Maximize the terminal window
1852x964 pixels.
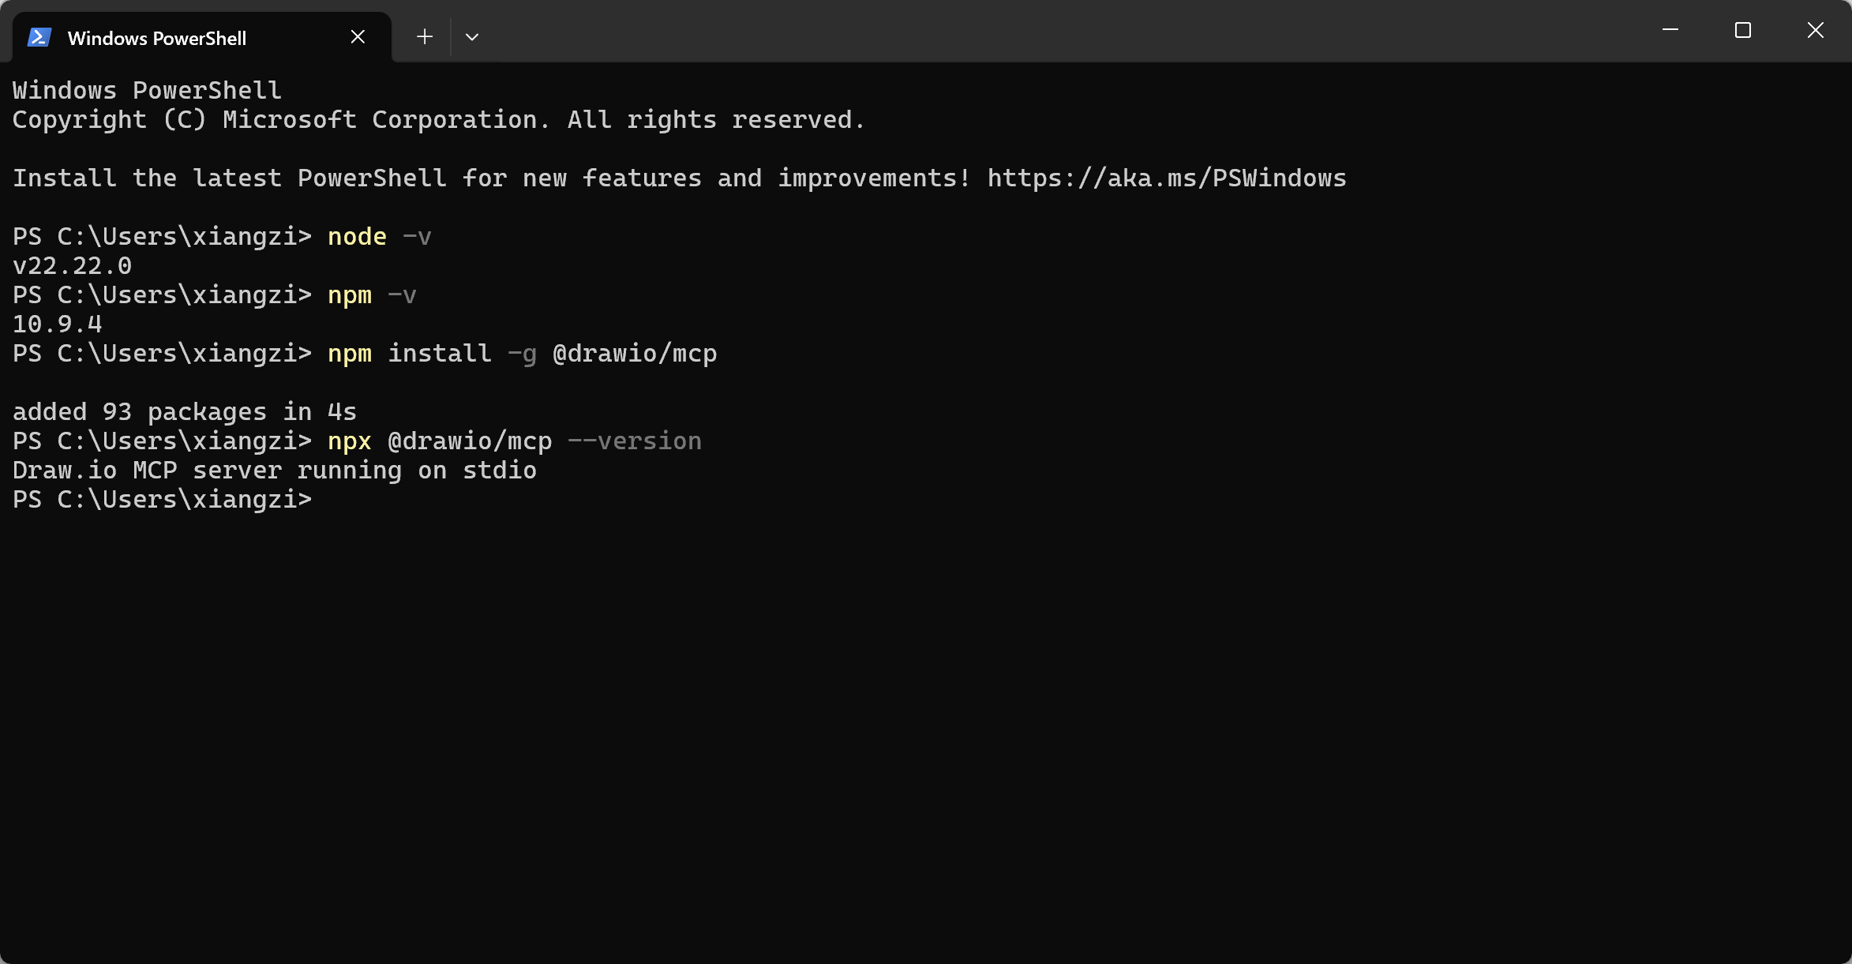1743,30
